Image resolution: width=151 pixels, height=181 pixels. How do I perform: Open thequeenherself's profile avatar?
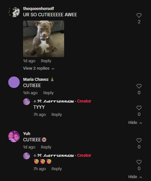[x=14, y=11]
